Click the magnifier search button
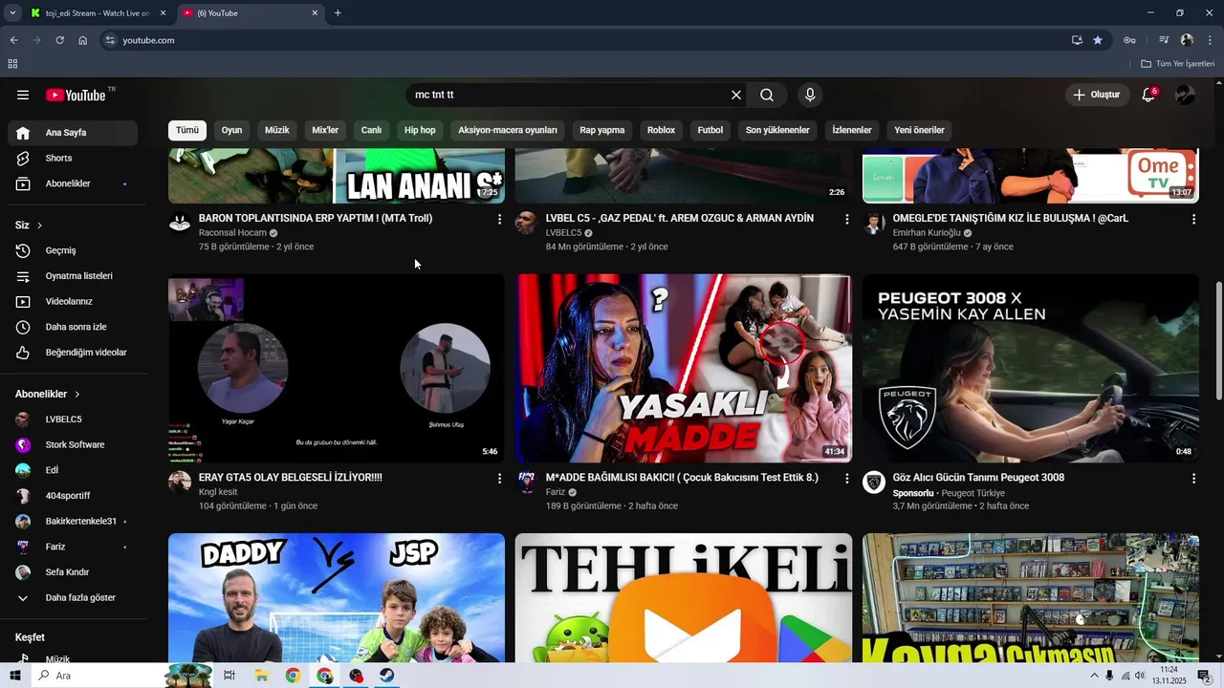Screen dimensions: 1224x688 [x=767, y=95]
